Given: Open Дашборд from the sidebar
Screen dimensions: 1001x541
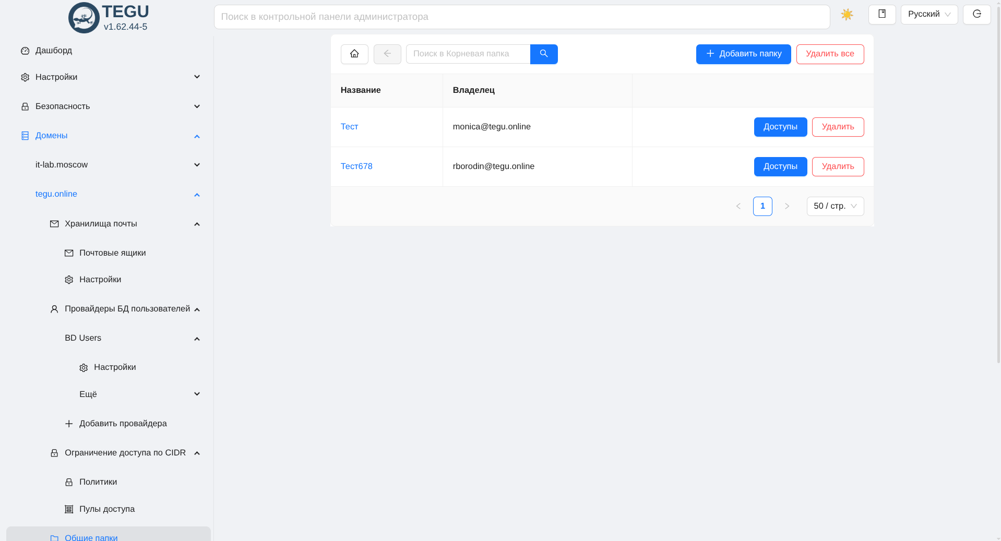Looking at the screenshot, I should (54, 51).
